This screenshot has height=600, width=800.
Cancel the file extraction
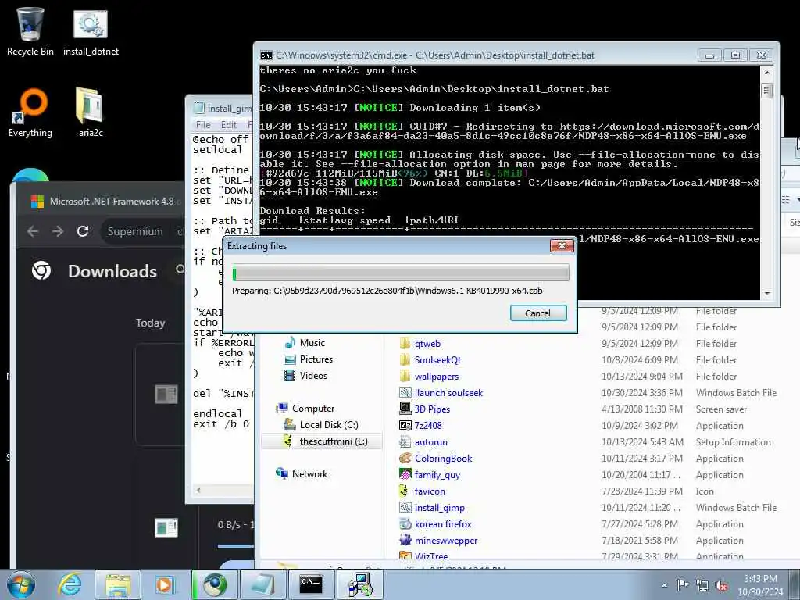[x=537, y=312]
